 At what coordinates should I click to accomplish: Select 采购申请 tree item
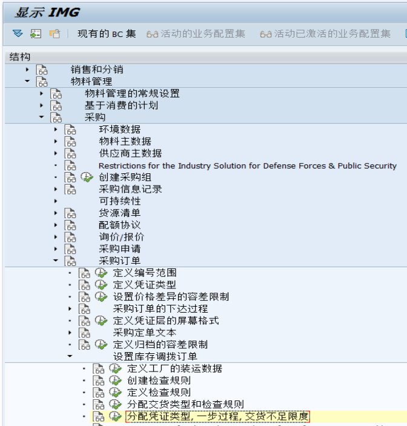(x=120, y=249)
